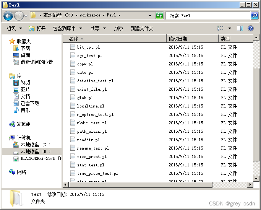Expand the Perl breadcrumb arrow
Screen dimensions: 261x210
click(x=119, y=15)
